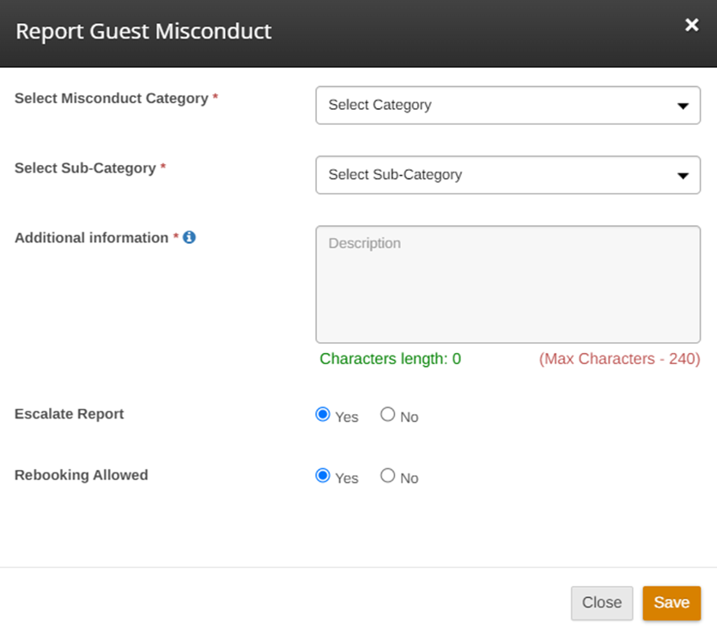Click the X to dismiss the dialog

pos(691,25)
